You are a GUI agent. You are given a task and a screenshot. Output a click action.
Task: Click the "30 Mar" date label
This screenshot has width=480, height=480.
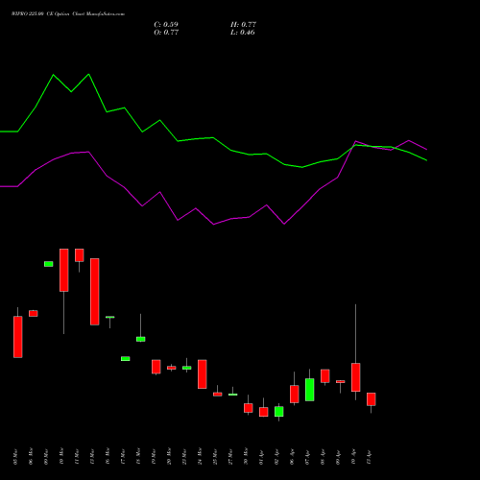click(246, 457)
